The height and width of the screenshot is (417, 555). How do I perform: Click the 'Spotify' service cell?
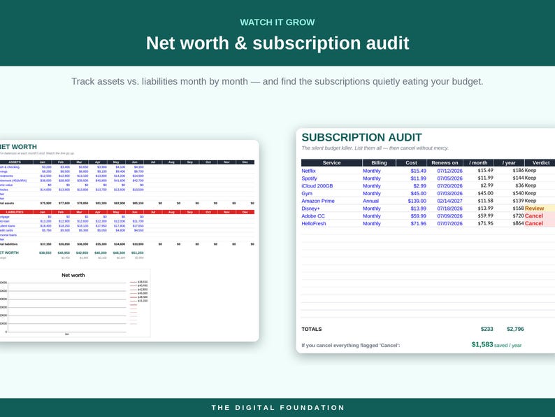309,178
